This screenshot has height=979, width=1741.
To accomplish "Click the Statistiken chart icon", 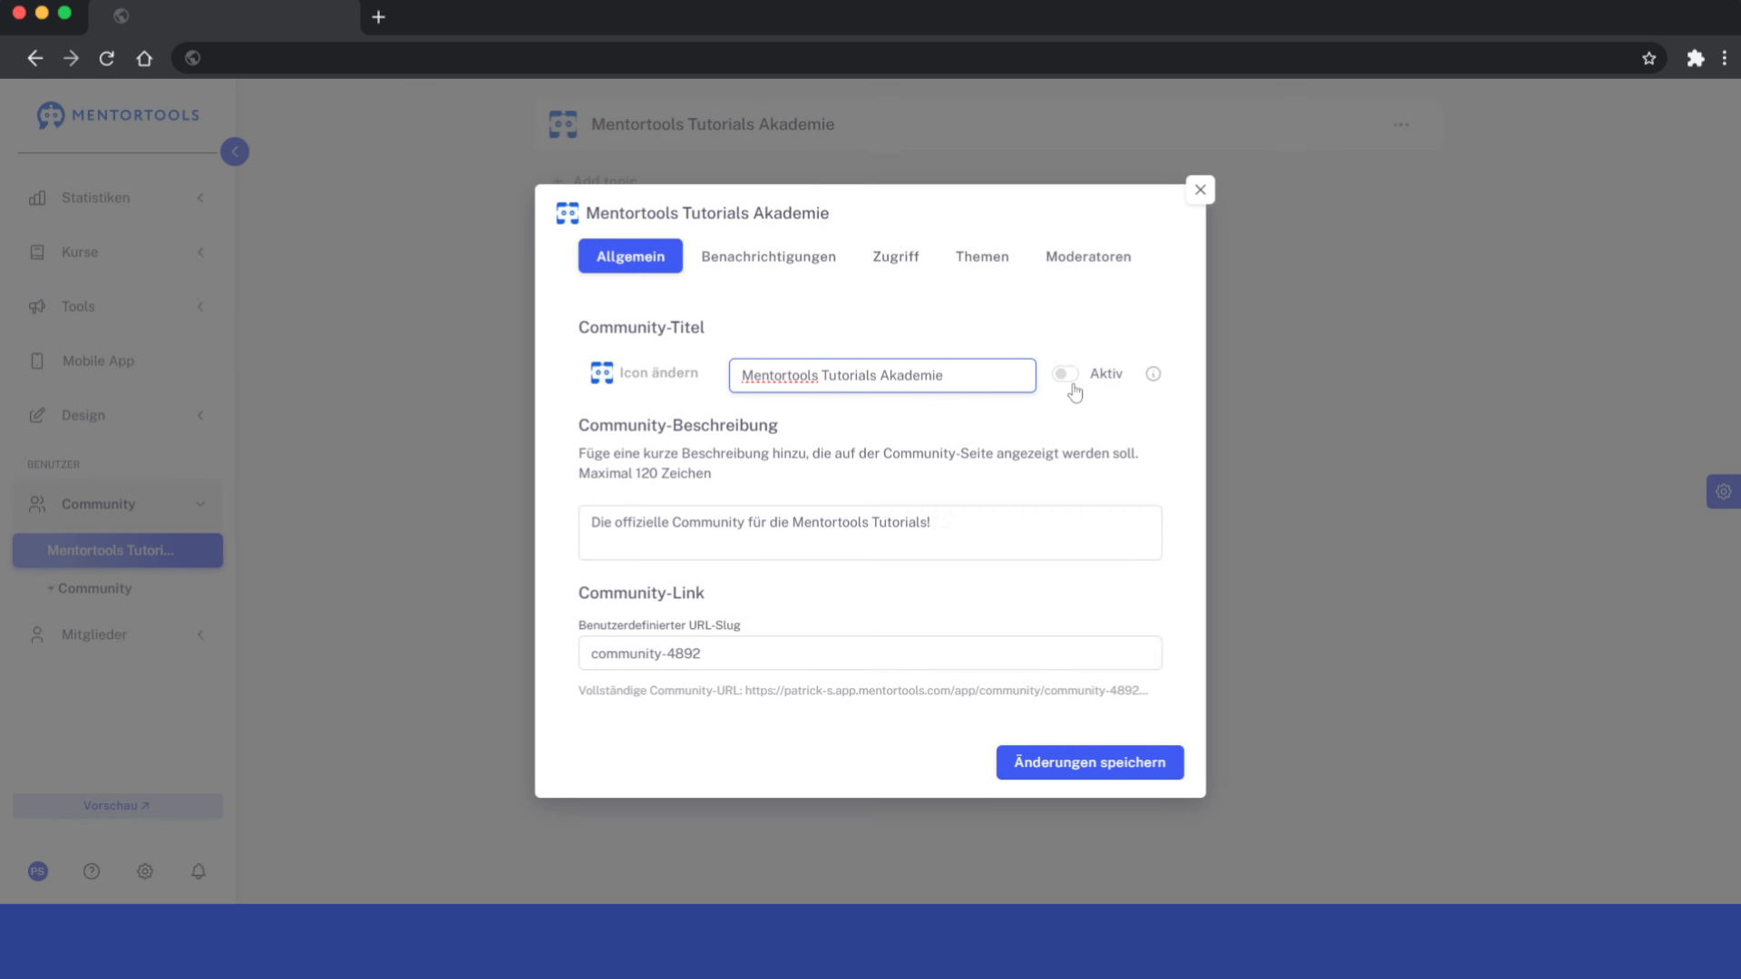I will [x=37, y=198].
